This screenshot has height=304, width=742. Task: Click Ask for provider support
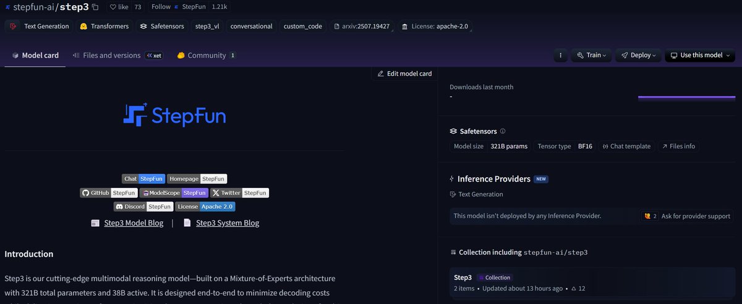point(688,216)
